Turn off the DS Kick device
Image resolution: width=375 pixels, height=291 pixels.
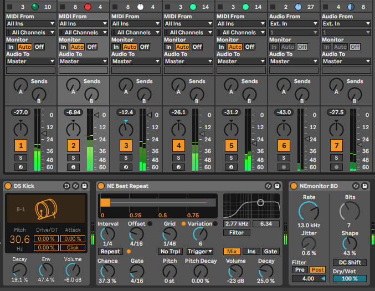8,186
